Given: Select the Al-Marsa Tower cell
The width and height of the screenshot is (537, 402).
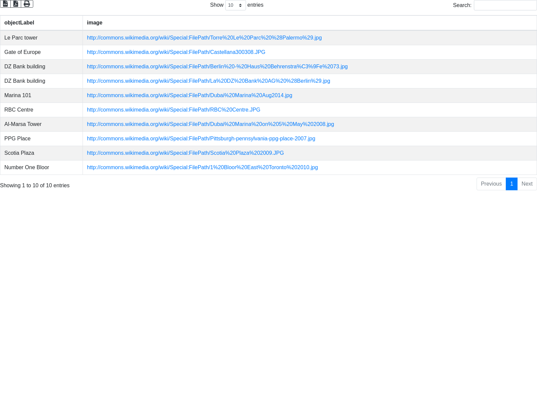Looking at the screenshot, I should coord(41,124).
